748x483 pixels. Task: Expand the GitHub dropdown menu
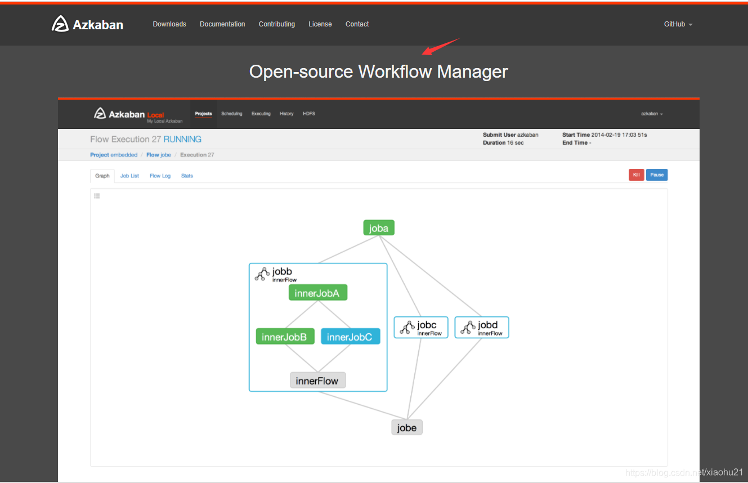(x=678, y=24)
